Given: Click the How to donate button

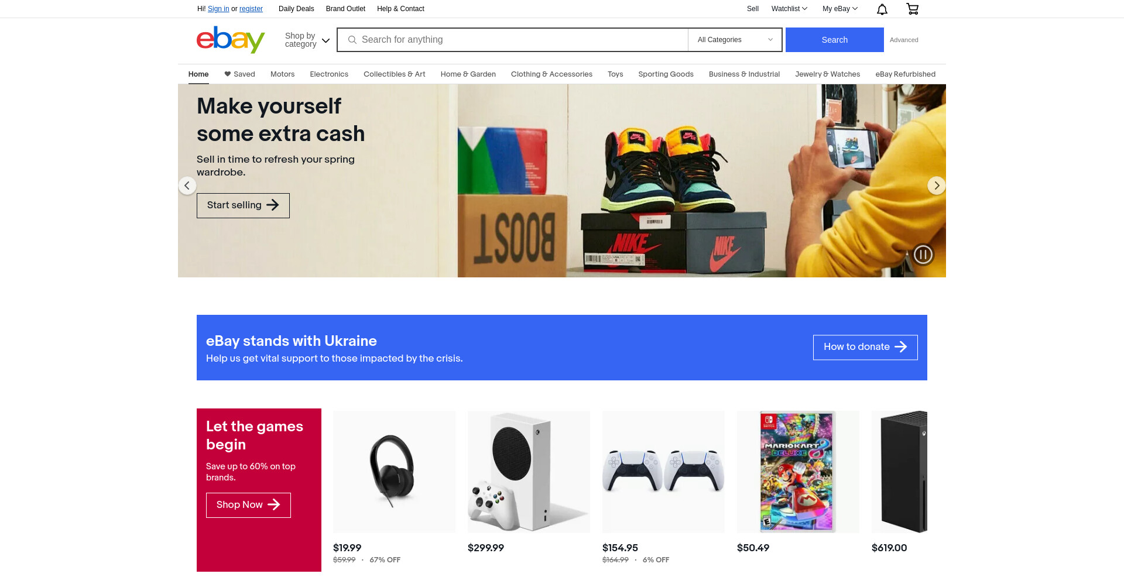Looking at the screenshot, I should point(865,347).
